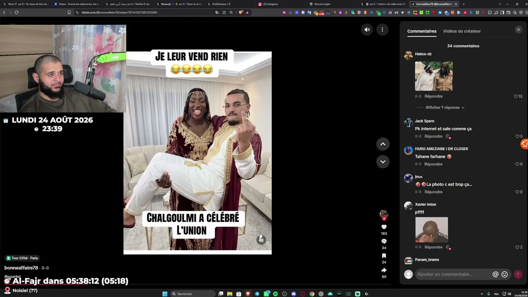The height and width of the screenshot is (297, 528).
Task: Go to the previous video with up arrow
Action: [383, 144]
